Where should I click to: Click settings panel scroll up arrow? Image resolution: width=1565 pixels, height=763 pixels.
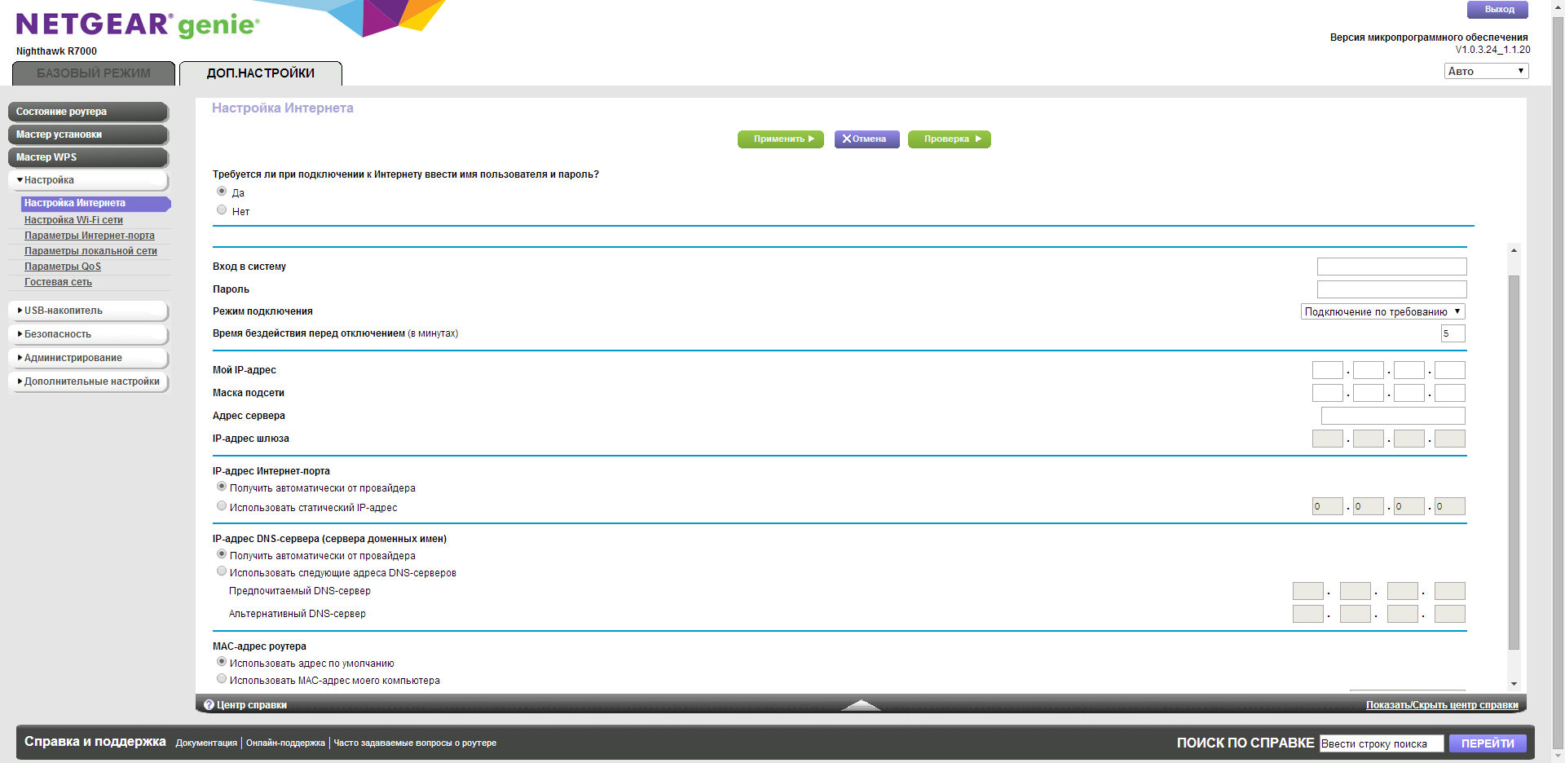[x=1514, y=250]
